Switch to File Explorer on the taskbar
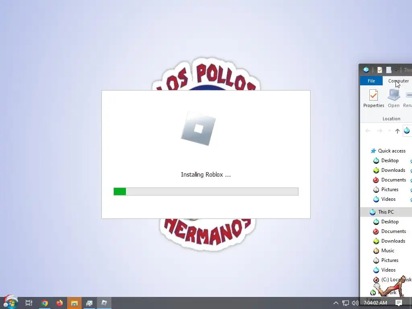 74,303
